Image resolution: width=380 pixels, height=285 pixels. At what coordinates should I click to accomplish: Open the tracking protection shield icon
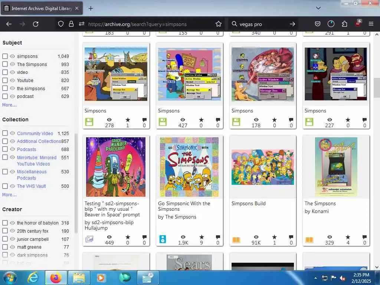[x=61, y=24]
